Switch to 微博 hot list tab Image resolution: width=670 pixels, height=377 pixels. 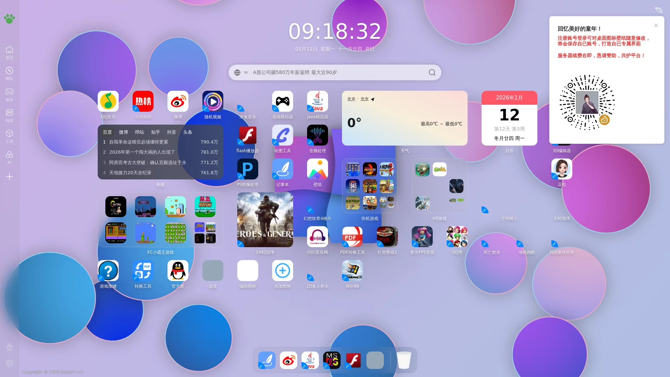pyautogui.click(x=123, y=132)
